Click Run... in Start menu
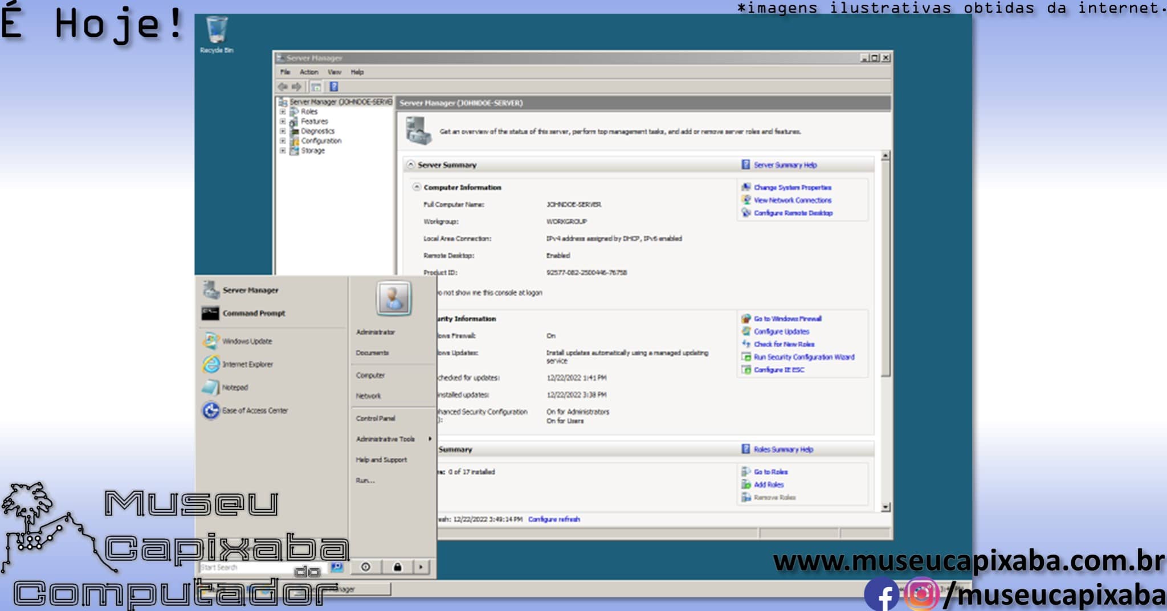This screenshot has height=611, width=1167. pyautogui.click(x=365, y=480)
